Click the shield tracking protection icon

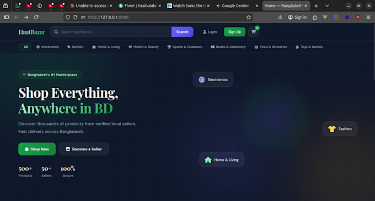68,17
